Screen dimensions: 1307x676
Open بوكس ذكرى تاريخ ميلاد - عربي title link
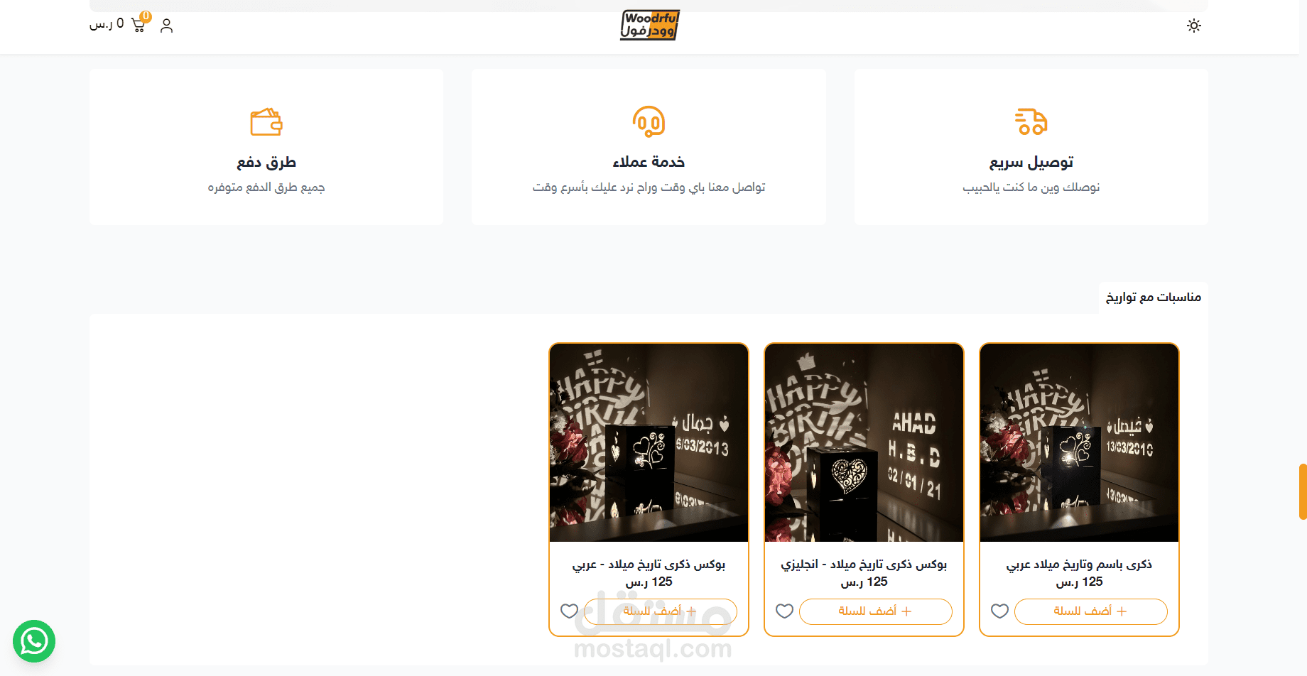(x=649, y=565)
